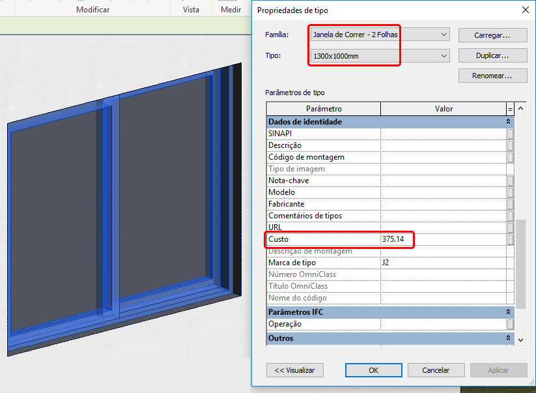Viewport: 536px width, 393px height.
Task: Click the Duplicar button
Action: [x=492, y=55]
